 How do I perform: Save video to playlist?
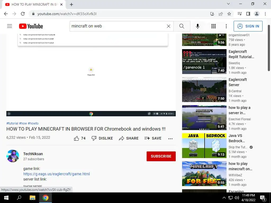click(x=153, y=138)
